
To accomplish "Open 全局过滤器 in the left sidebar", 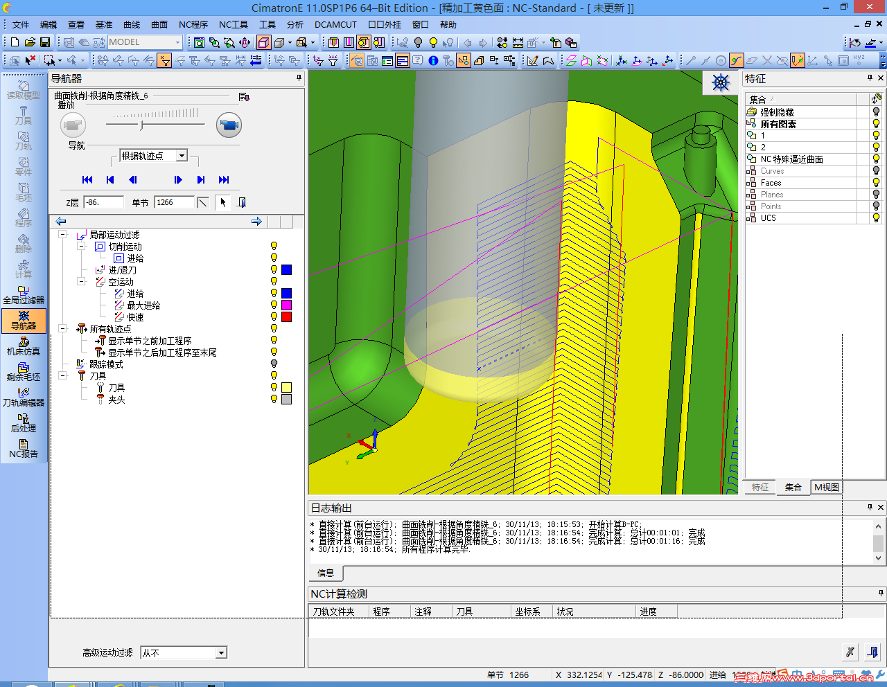I will [x=24, y=294].
